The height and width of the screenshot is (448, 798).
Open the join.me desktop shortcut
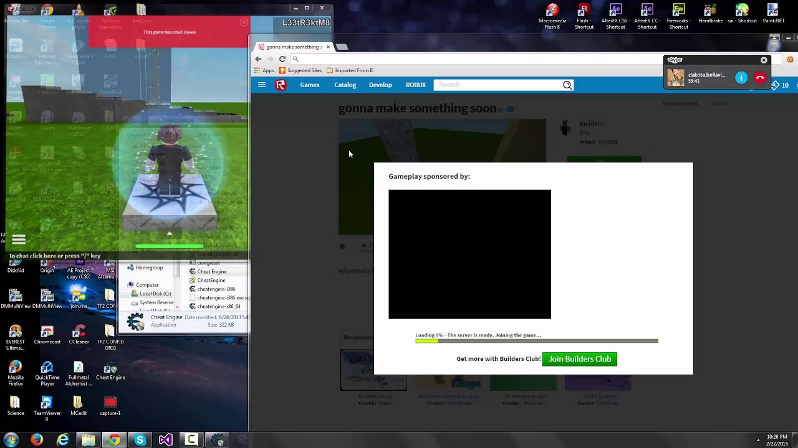79,298
